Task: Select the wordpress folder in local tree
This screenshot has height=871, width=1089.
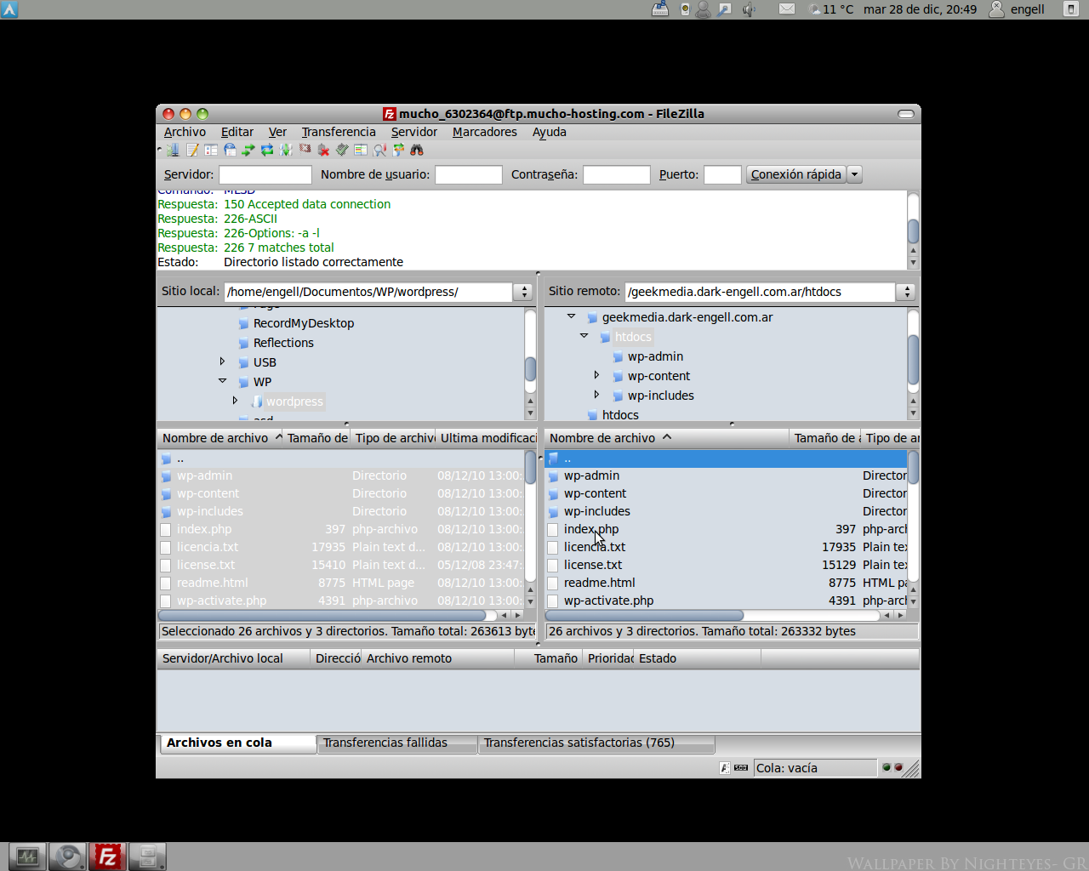Action: point(294,401)
